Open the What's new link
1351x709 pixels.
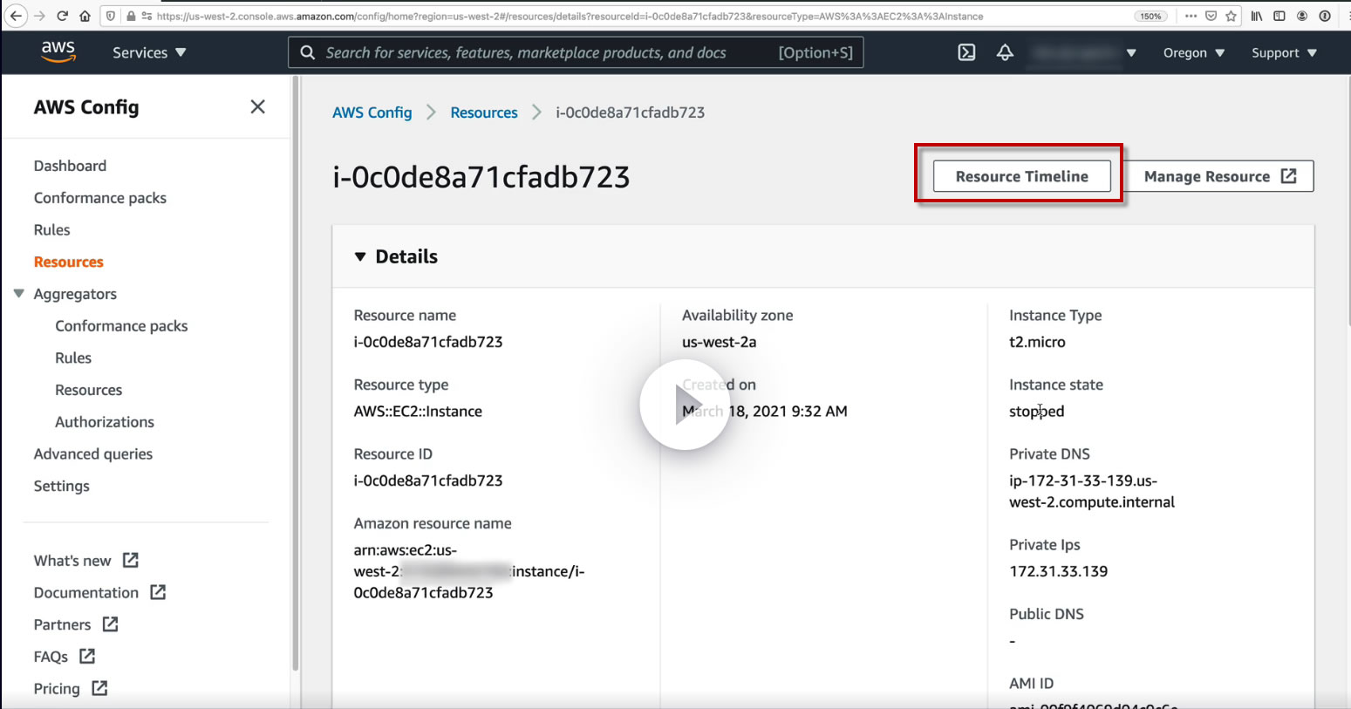tap(72, 561)
